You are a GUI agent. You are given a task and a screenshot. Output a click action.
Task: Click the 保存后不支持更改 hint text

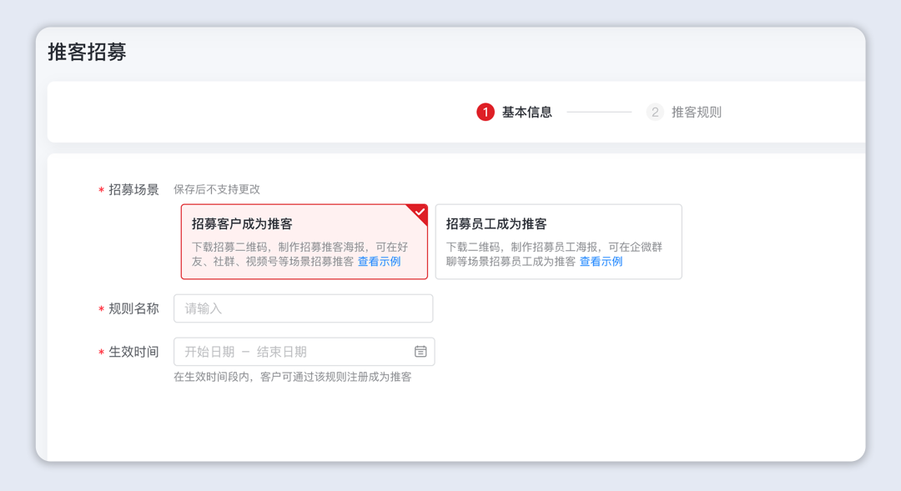[x=217, y=189]
